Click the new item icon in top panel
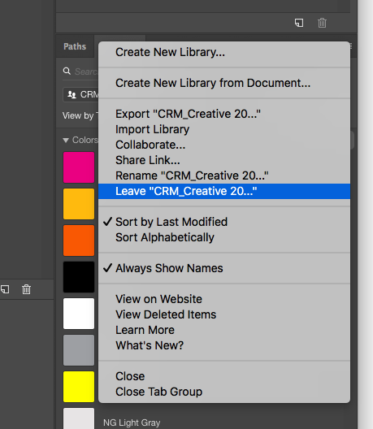This screenshot has width=373, height=429. coord(299,23)
